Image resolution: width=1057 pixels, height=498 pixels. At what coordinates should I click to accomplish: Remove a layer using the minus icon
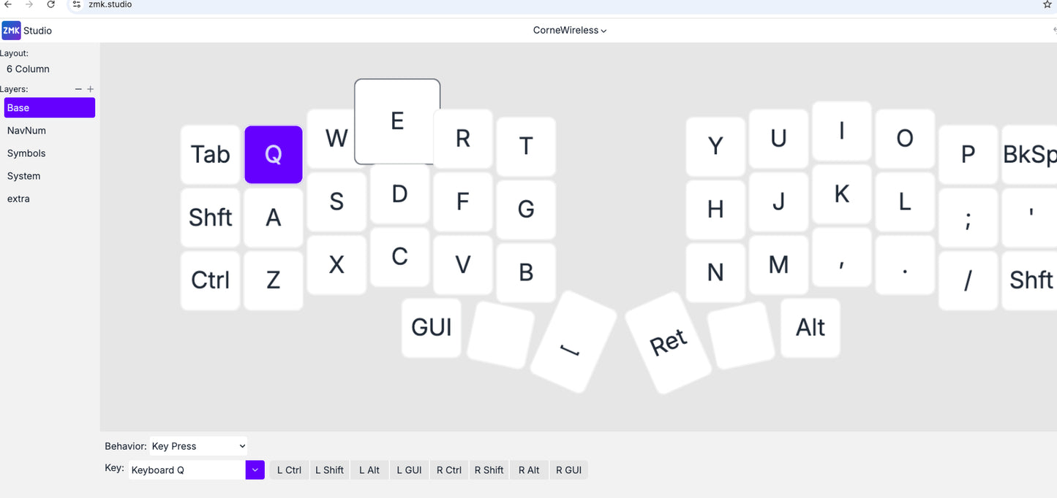point(78,88)
